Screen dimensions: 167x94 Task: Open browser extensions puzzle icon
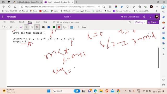128,7
